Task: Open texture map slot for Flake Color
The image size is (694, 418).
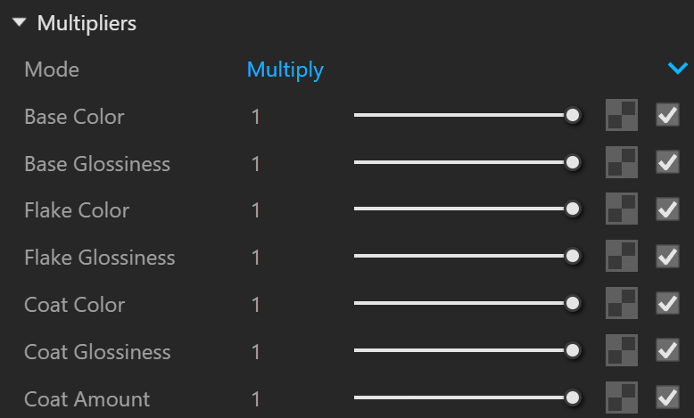Action: pyautogui.click(x=622, y=209)
